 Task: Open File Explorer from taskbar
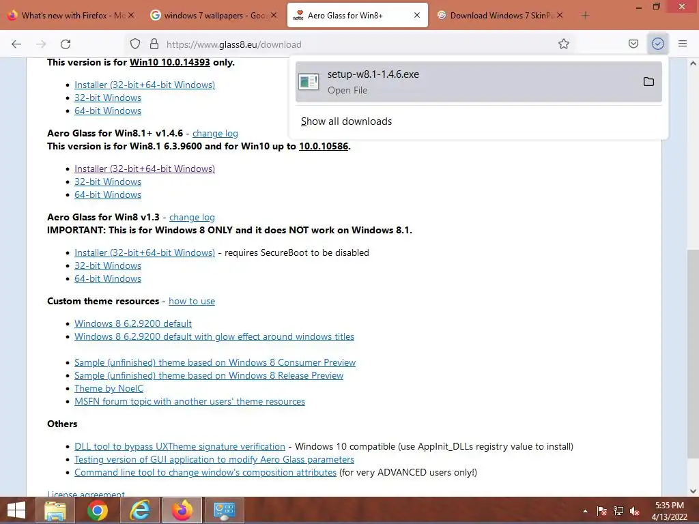click(x=55, y=510)
